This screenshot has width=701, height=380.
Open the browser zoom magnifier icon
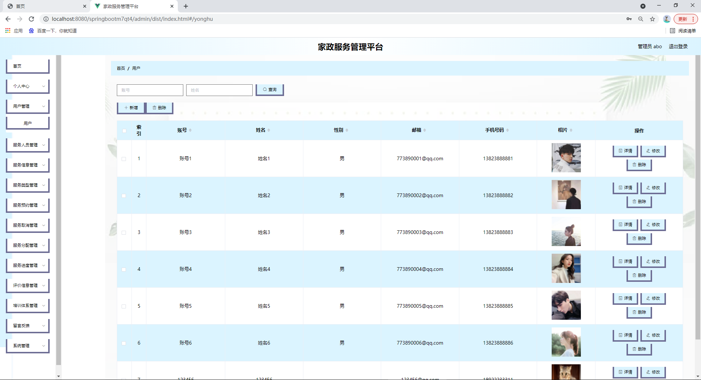pyautogui.click(x=641, y=19)
